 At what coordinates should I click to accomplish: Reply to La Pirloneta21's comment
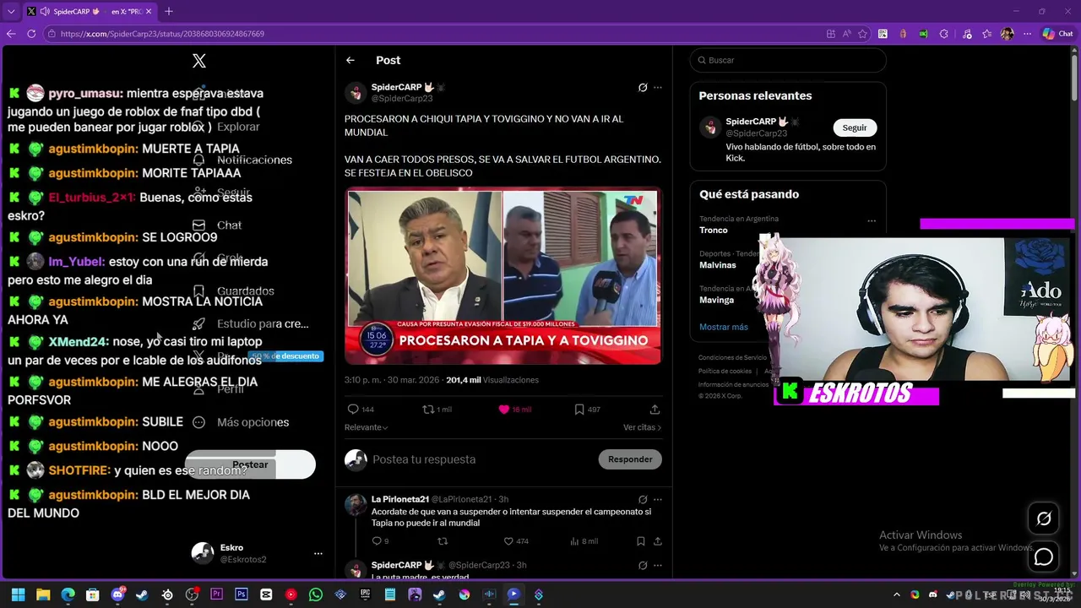click(381, 541)
